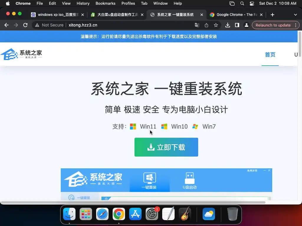Click the Win11 logo icon

133,127
